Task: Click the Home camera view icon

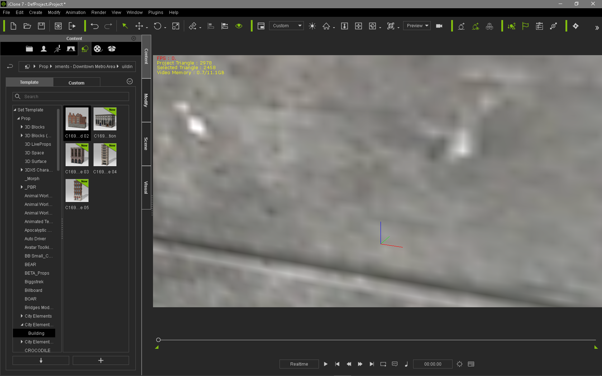Action: (326, 26)
